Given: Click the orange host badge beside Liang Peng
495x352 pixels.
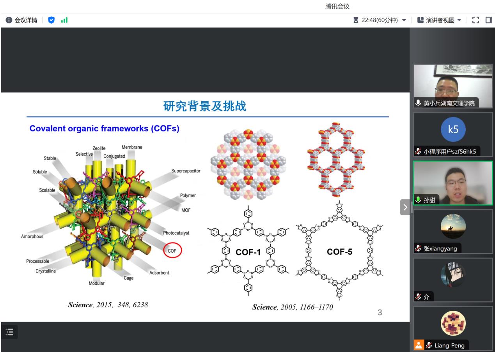Looking at the screenshot, I should tap(419, 345).
